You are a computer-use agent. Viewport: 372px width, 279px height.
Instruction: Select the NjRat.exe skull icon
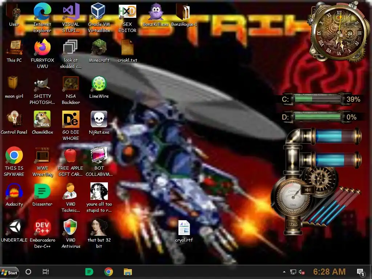tap(99, 123)
